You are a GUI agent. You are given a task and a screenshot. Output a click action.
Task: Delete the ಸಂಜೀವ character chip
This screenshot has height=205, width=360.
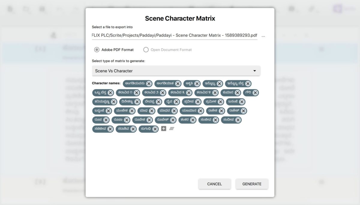215,119
